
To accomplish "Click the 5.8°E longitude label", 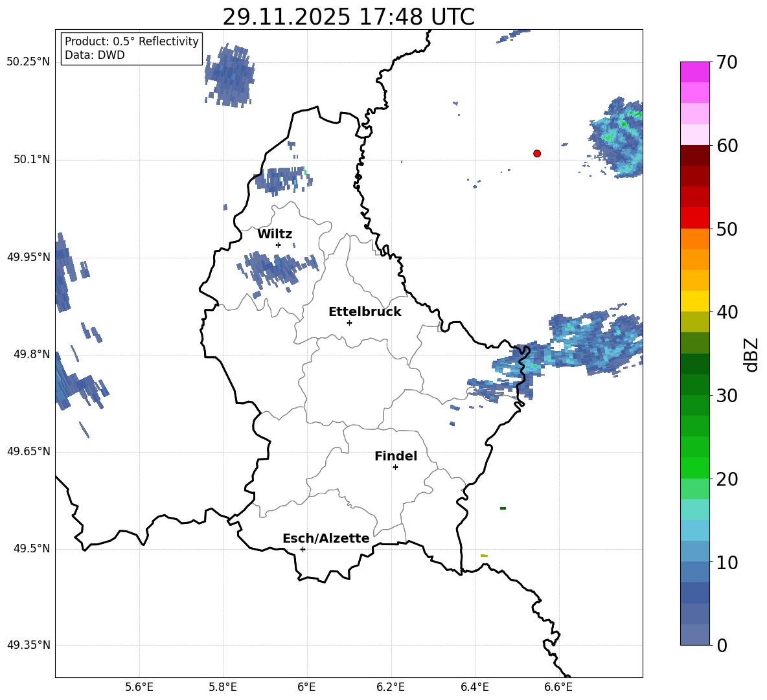I will [x=223, y=687].
